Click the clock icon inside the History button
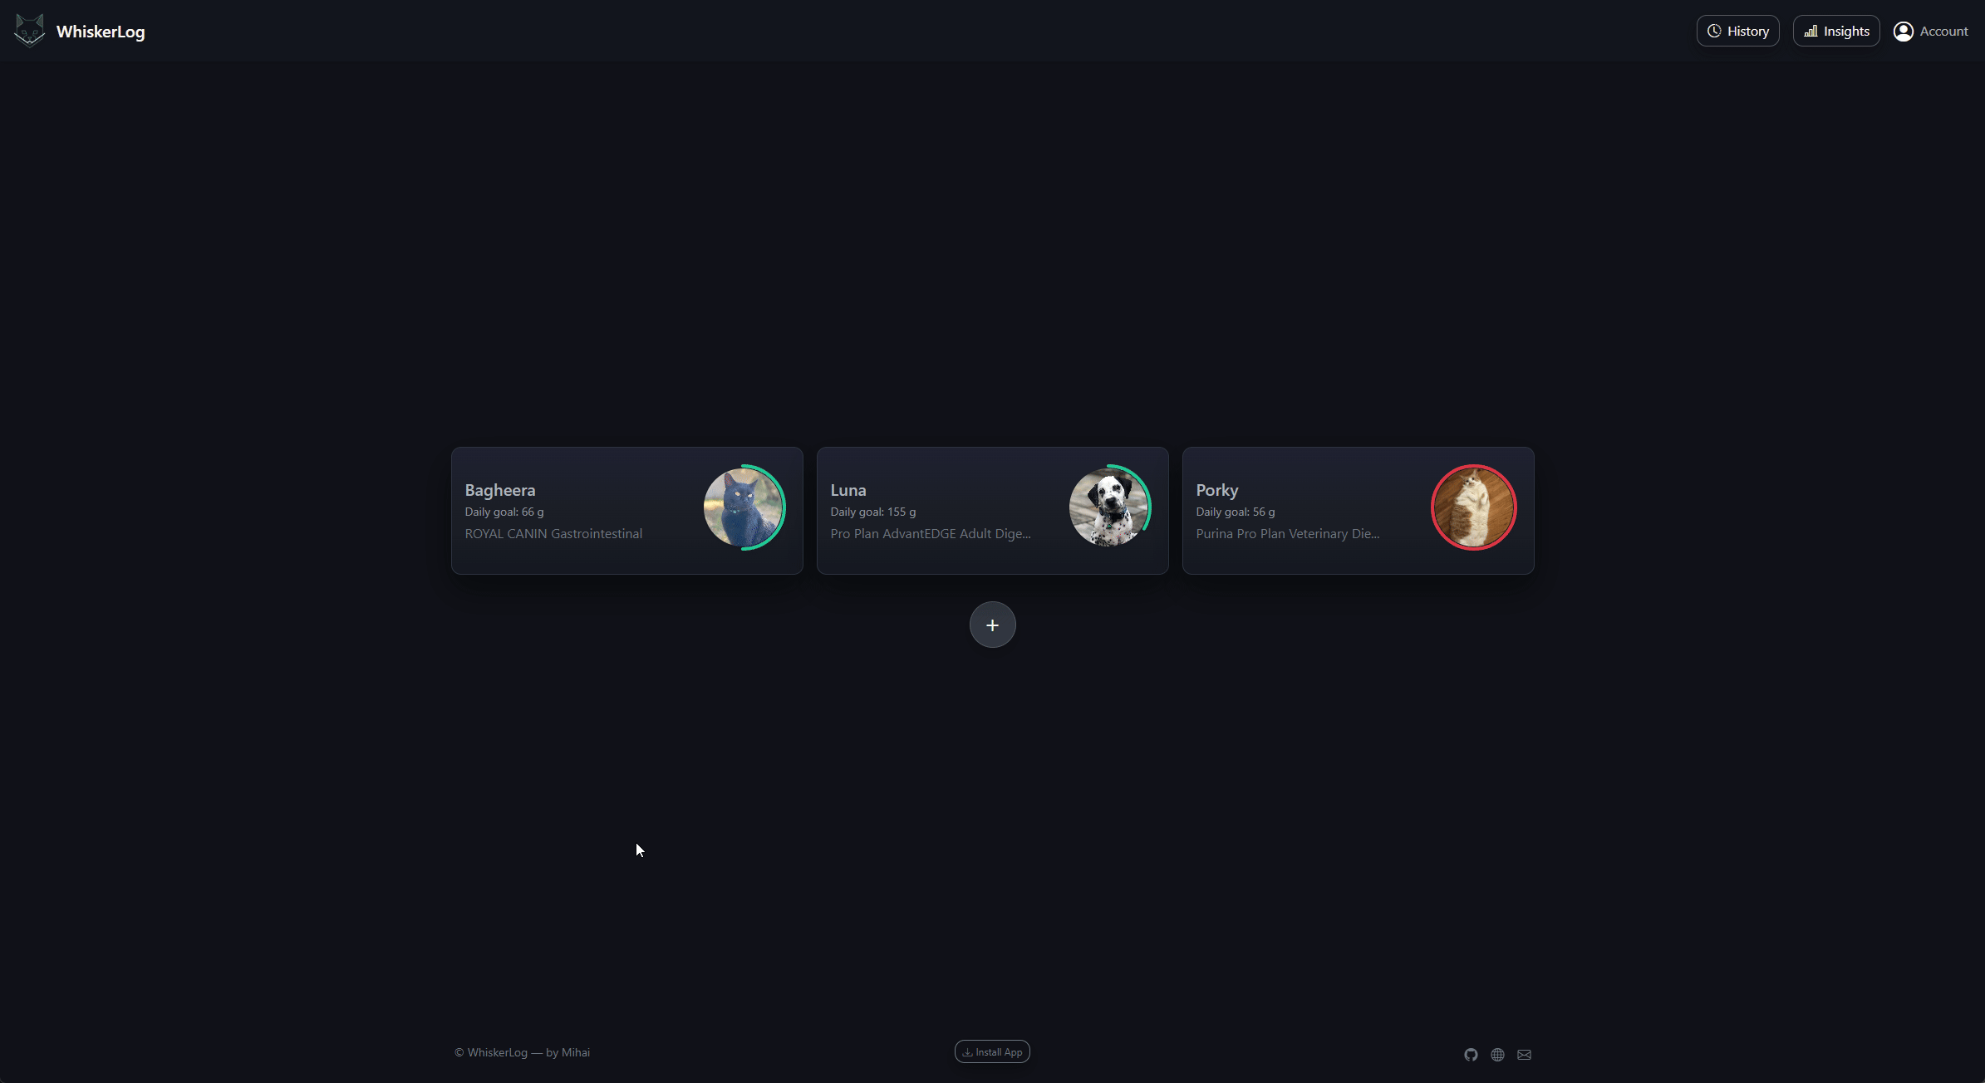 [1715, 31]
